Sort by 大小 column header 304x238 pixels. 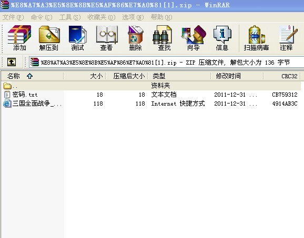tap(85, 76)
